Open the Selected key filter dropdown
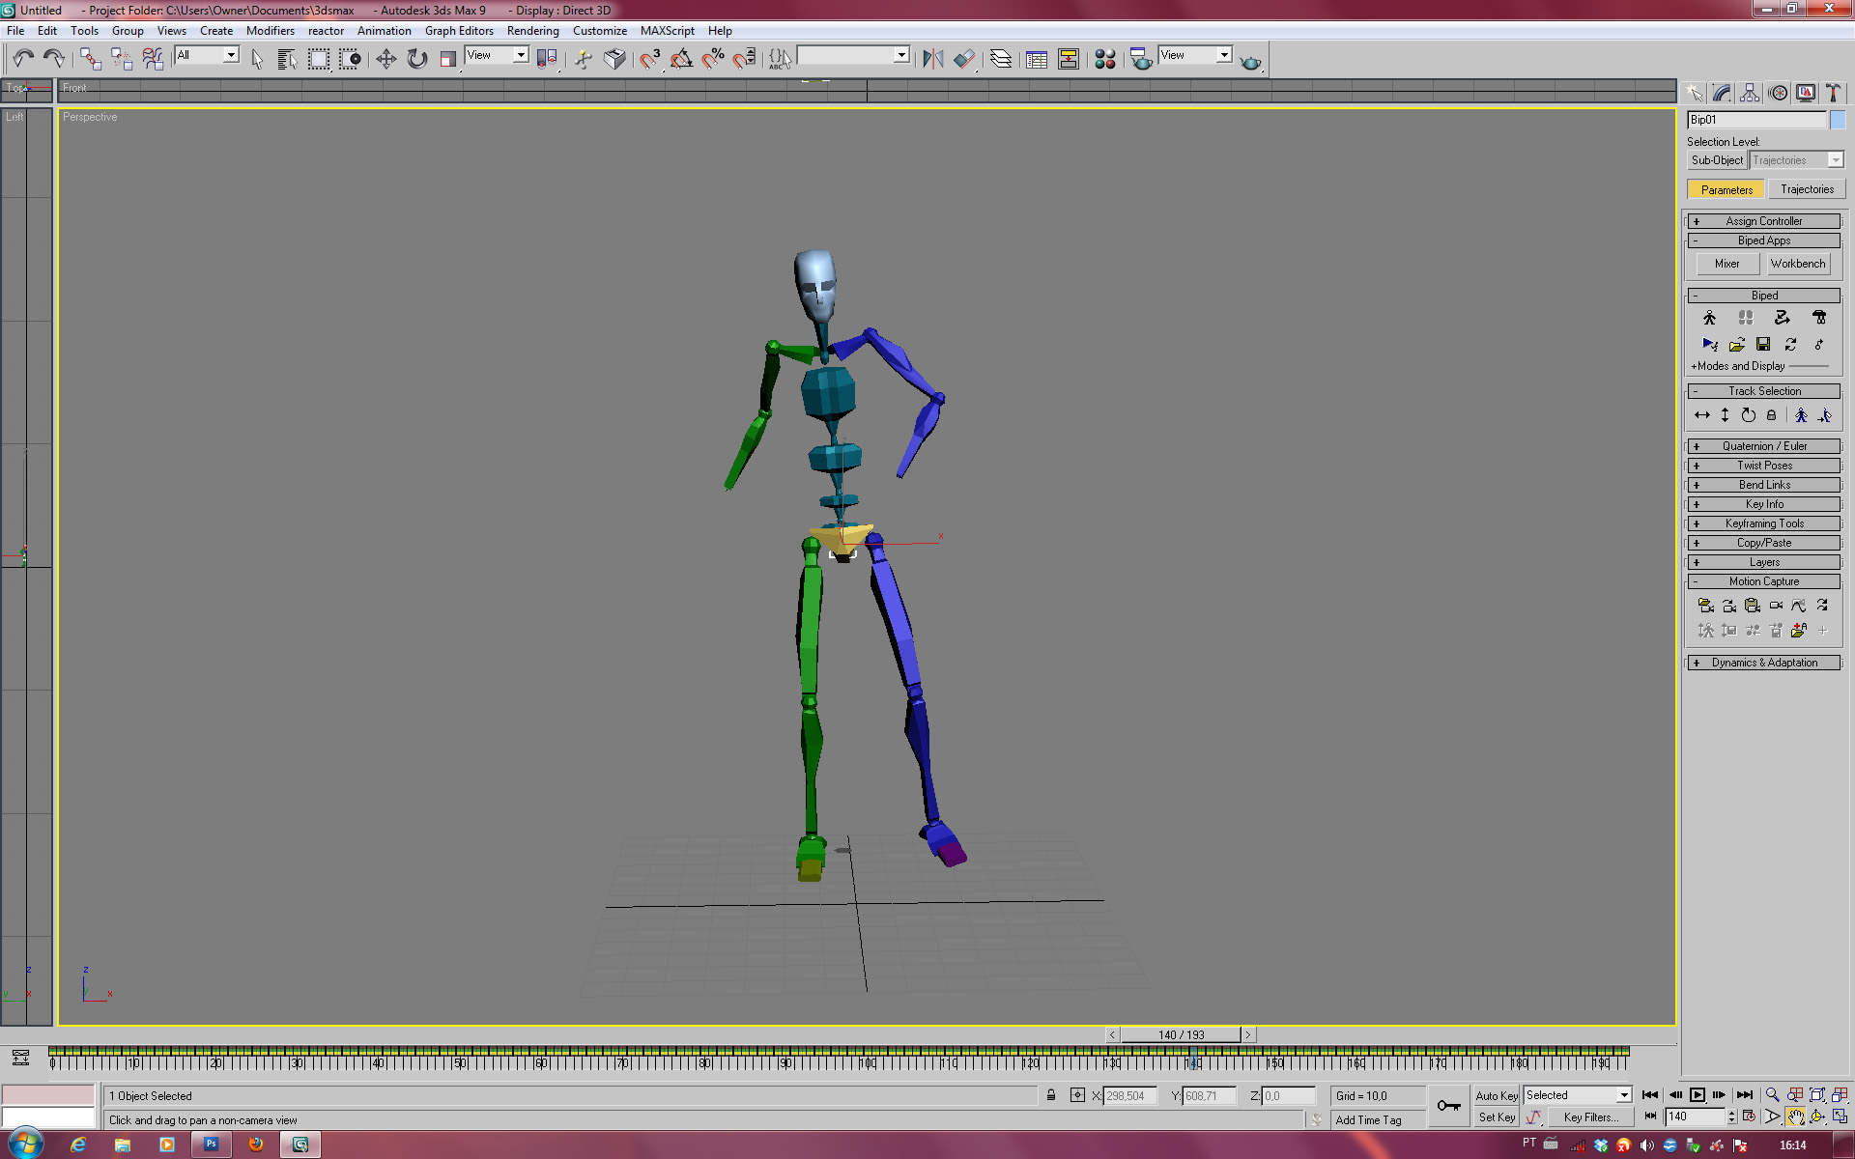The width and height of the screenshot is (1855, 1159). coord(1578,1095)
